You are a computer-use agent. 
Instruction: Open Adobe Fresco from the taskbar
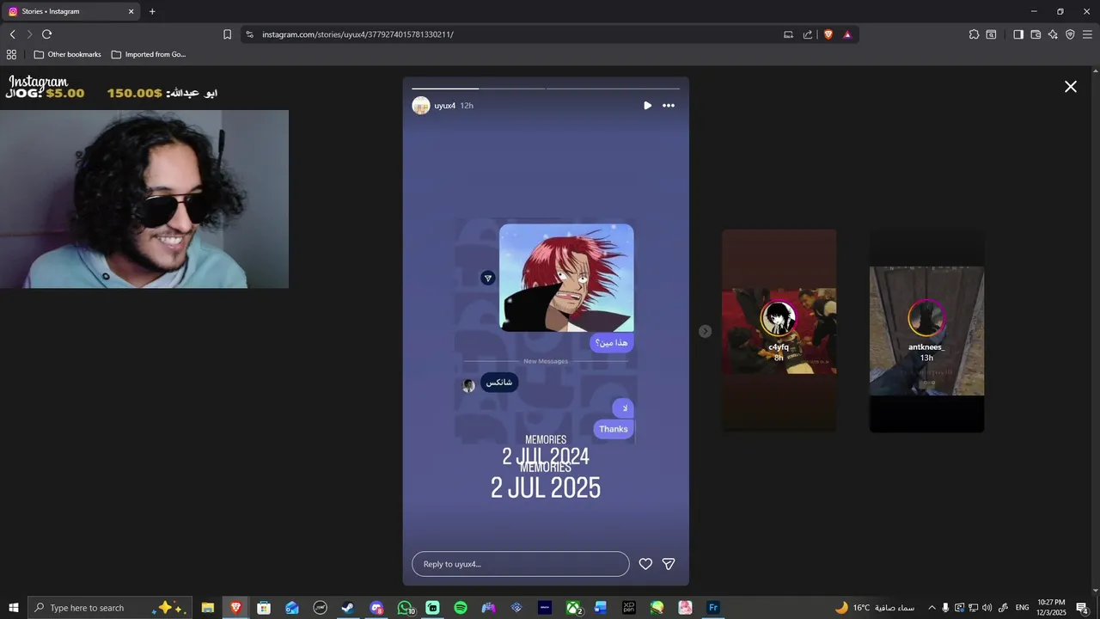pyautogui.click(x=712, y=608)
